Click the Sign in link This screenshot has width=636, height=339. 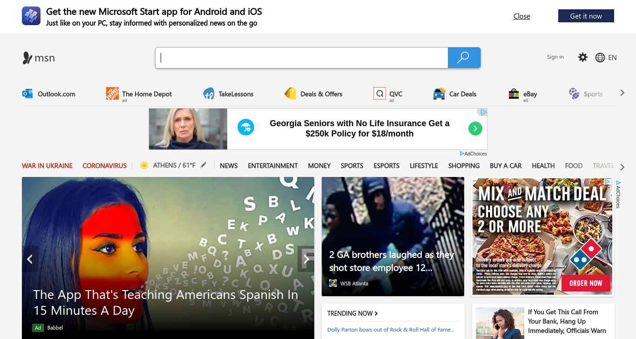(555, 57)
